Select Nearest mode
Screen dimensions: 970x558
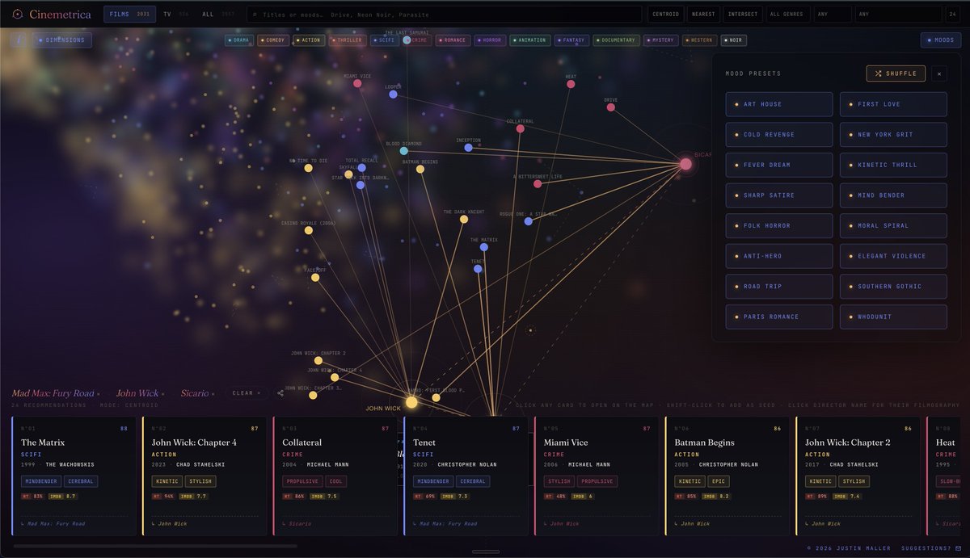pos(703,14)
